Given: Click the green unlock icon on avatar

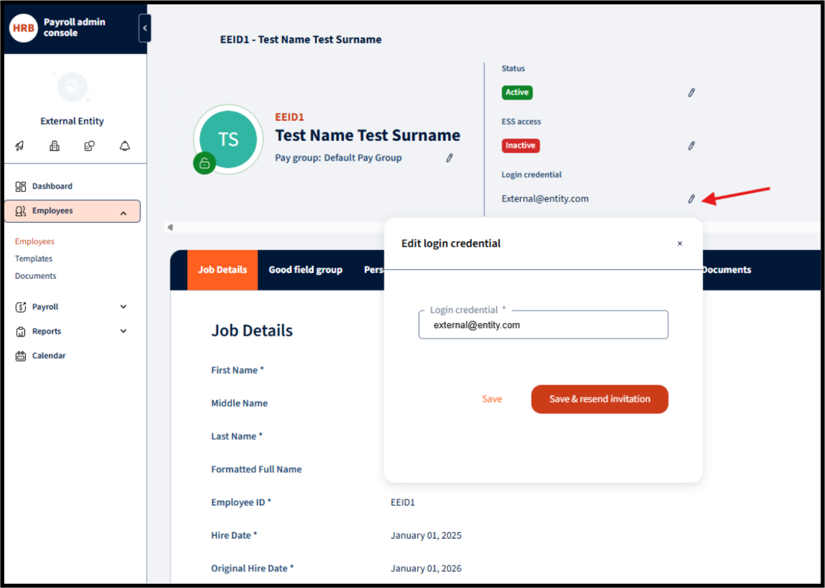Looking at the screenshot, I should coord(205,163).
